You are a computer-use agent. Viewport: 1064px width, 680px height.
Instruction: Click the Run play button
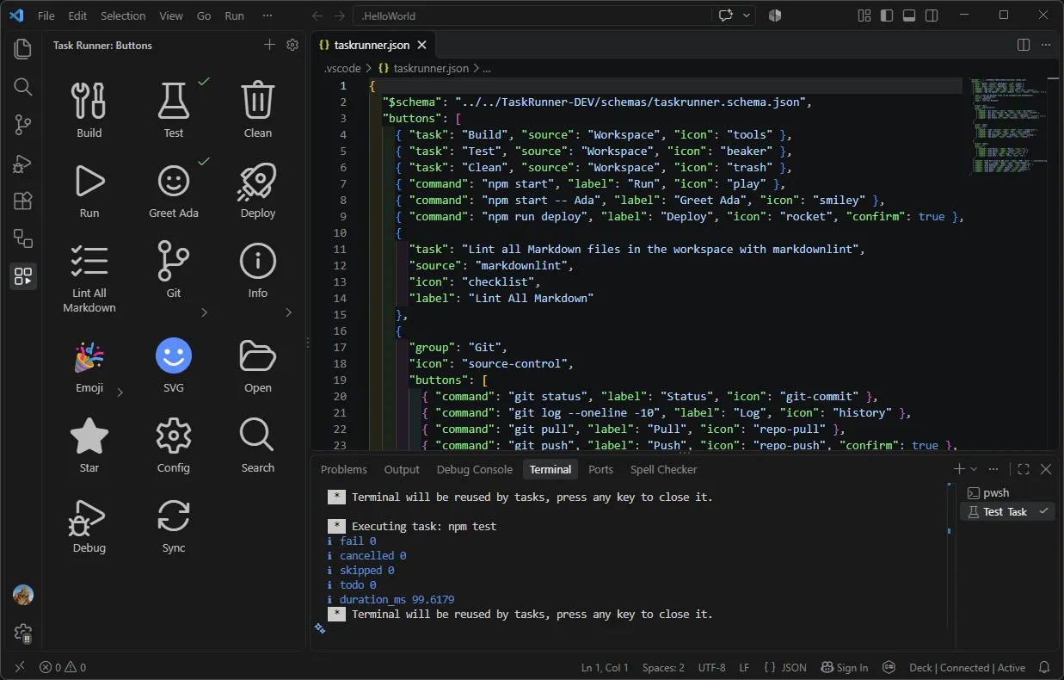click(89, 189)
